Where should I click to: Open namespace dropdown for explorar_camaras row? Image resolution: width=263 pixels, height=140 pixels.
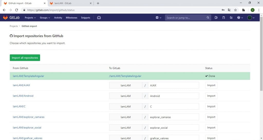click(x=126, y=117)
